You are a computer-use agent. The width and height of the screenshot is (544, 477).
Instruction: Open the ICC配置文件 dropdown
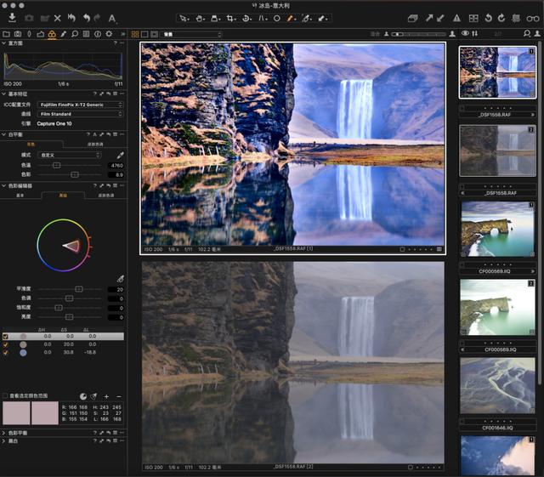point(80,105)
